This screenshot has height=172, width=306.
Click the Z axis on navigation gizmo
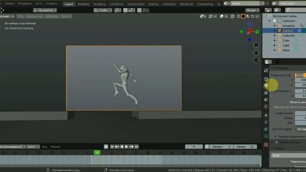250,24
